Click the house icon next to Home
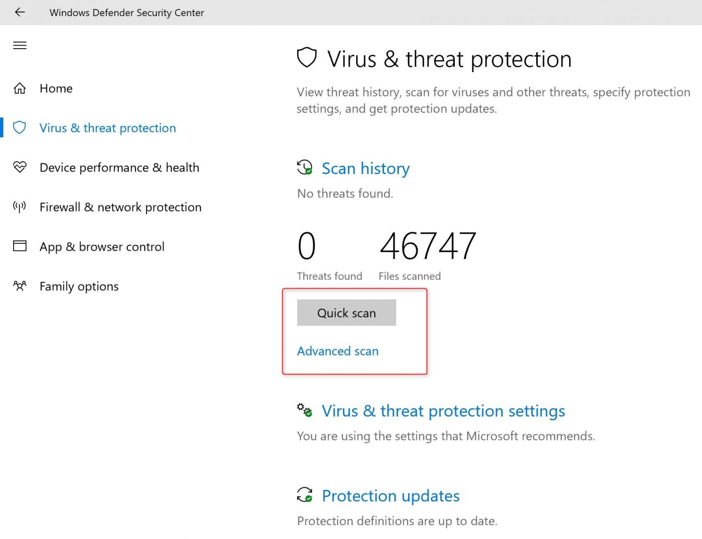This screenshot has height=539, width=702. pyautogui.click(x=20, y=88)
